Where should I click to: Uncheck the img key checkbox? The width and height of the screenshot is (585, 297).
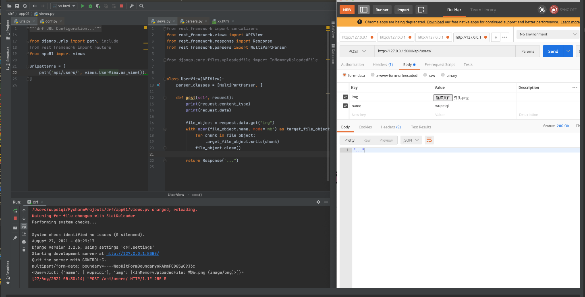[x=345, y=97]
